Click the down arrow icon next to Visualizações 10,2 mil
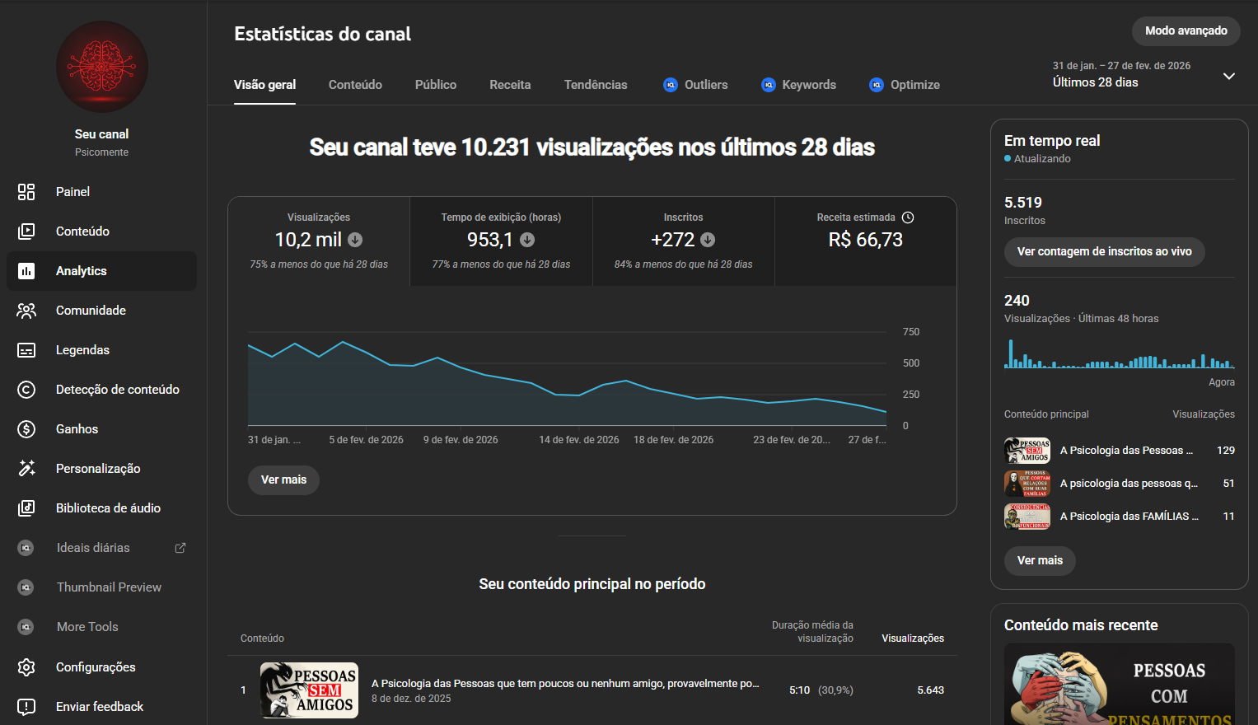The width and height of the screenshot is (1258, 725). (x=355, y=240)
